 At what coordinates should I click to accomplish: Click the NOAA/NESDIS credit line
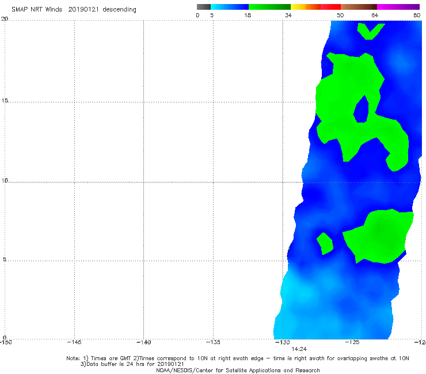pyautogui.click(x=238, y=371)
